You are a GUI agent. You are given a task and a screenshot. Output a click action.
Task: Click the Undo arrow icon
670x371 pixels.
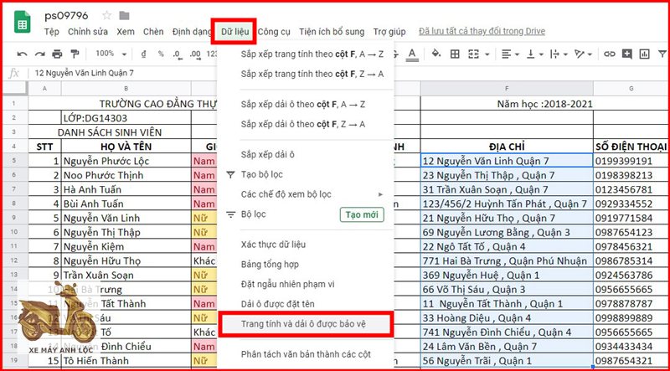[23, 54]
